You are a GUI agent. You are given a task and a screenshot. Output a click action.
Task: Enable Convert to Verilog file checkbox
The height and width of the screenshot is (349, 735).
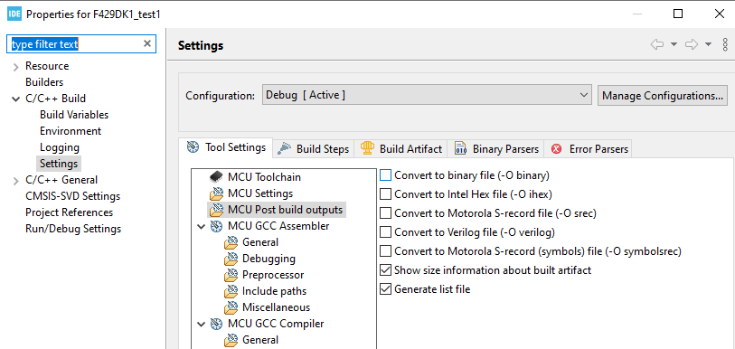(385, 232)
